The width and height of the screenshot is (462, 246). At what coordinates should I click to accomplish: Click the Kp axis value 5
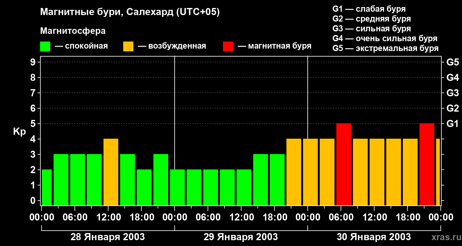tap(34, 124)
